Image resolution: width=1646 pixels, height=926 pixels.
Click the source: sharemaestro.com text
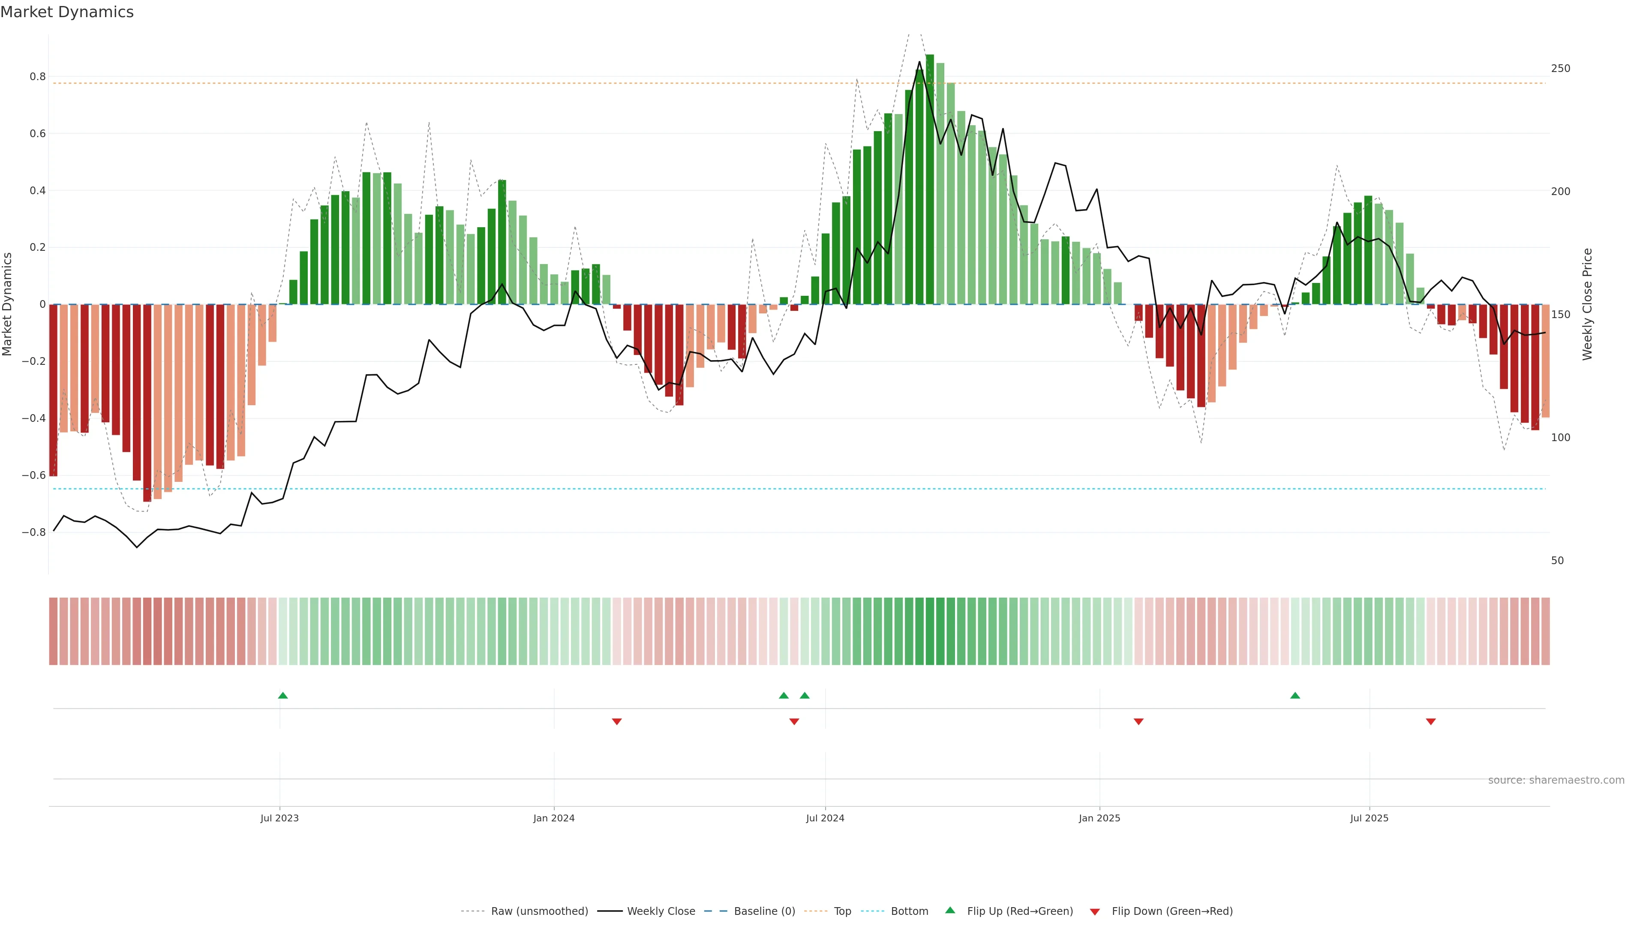(1556, 780)
